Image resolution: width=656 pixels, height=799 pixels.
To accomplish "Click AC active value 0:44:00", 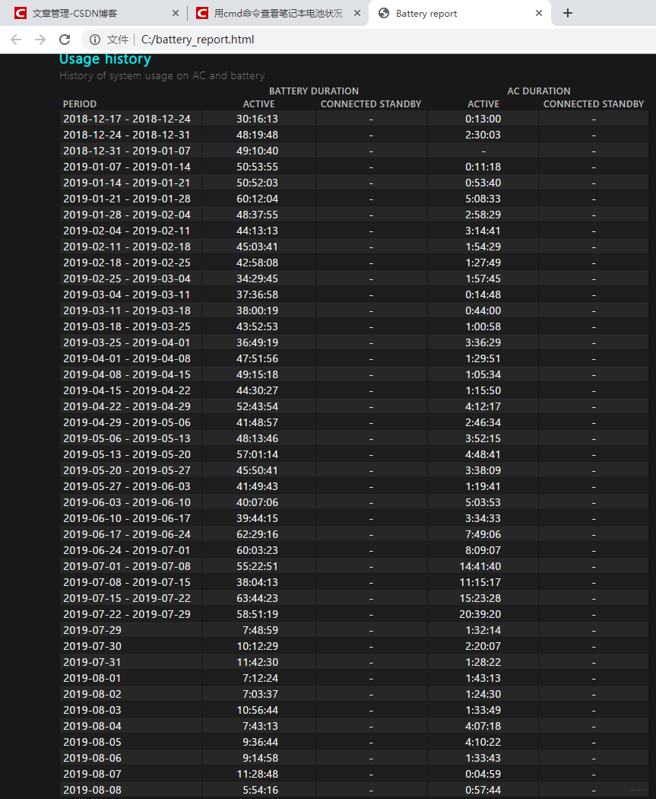I will [483, 310].
